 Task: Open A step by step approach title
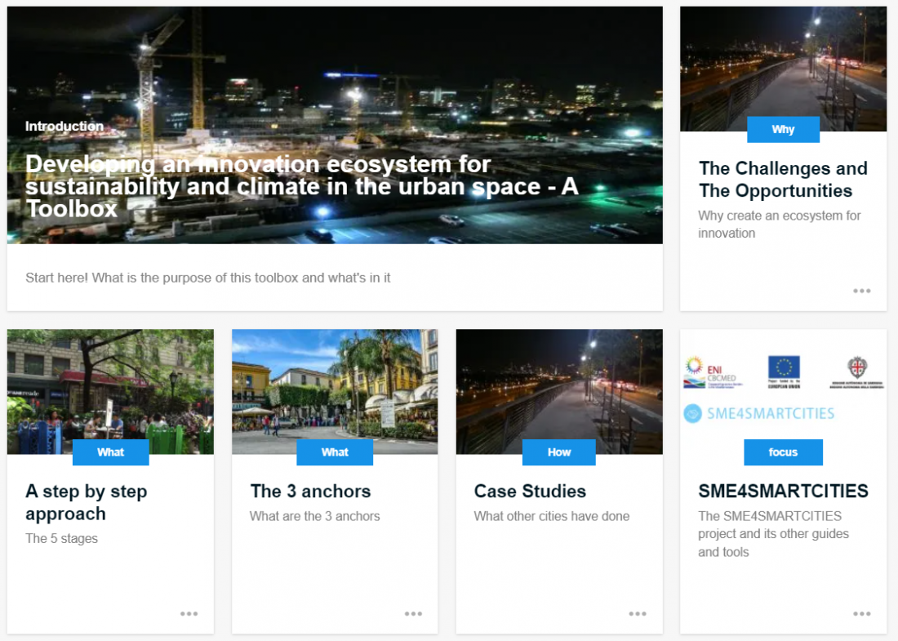click(87, 502)
